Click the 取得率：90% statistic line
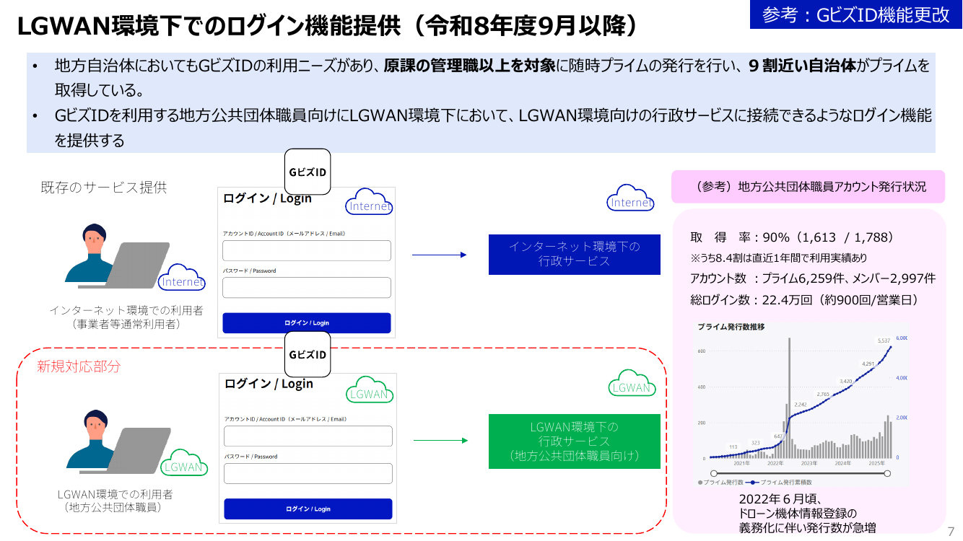Screen dimensions: 963x541 click(x=793, y=237)
